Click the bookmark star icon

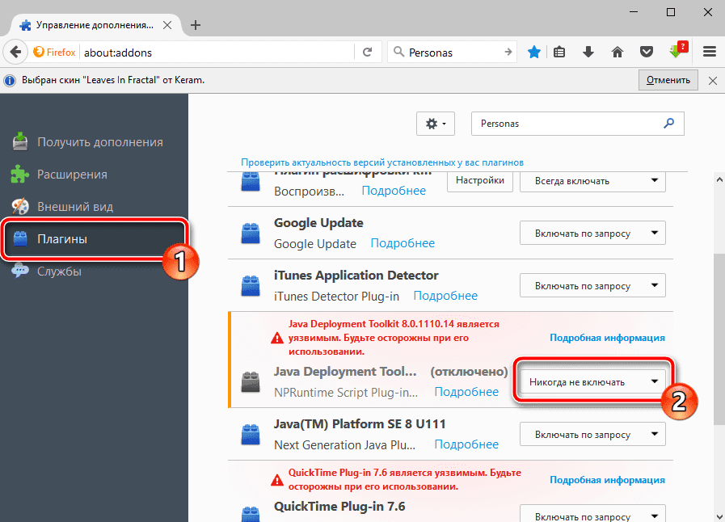(x=534, y=52)
